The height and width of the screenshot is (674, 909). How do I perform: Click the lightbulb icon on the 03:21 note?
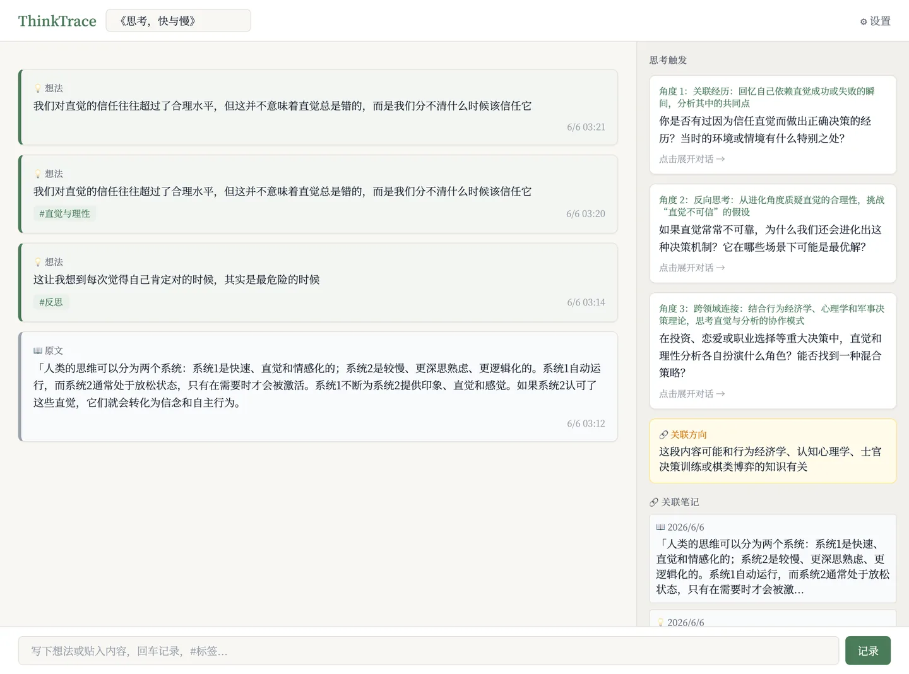(x=38, y=88)
